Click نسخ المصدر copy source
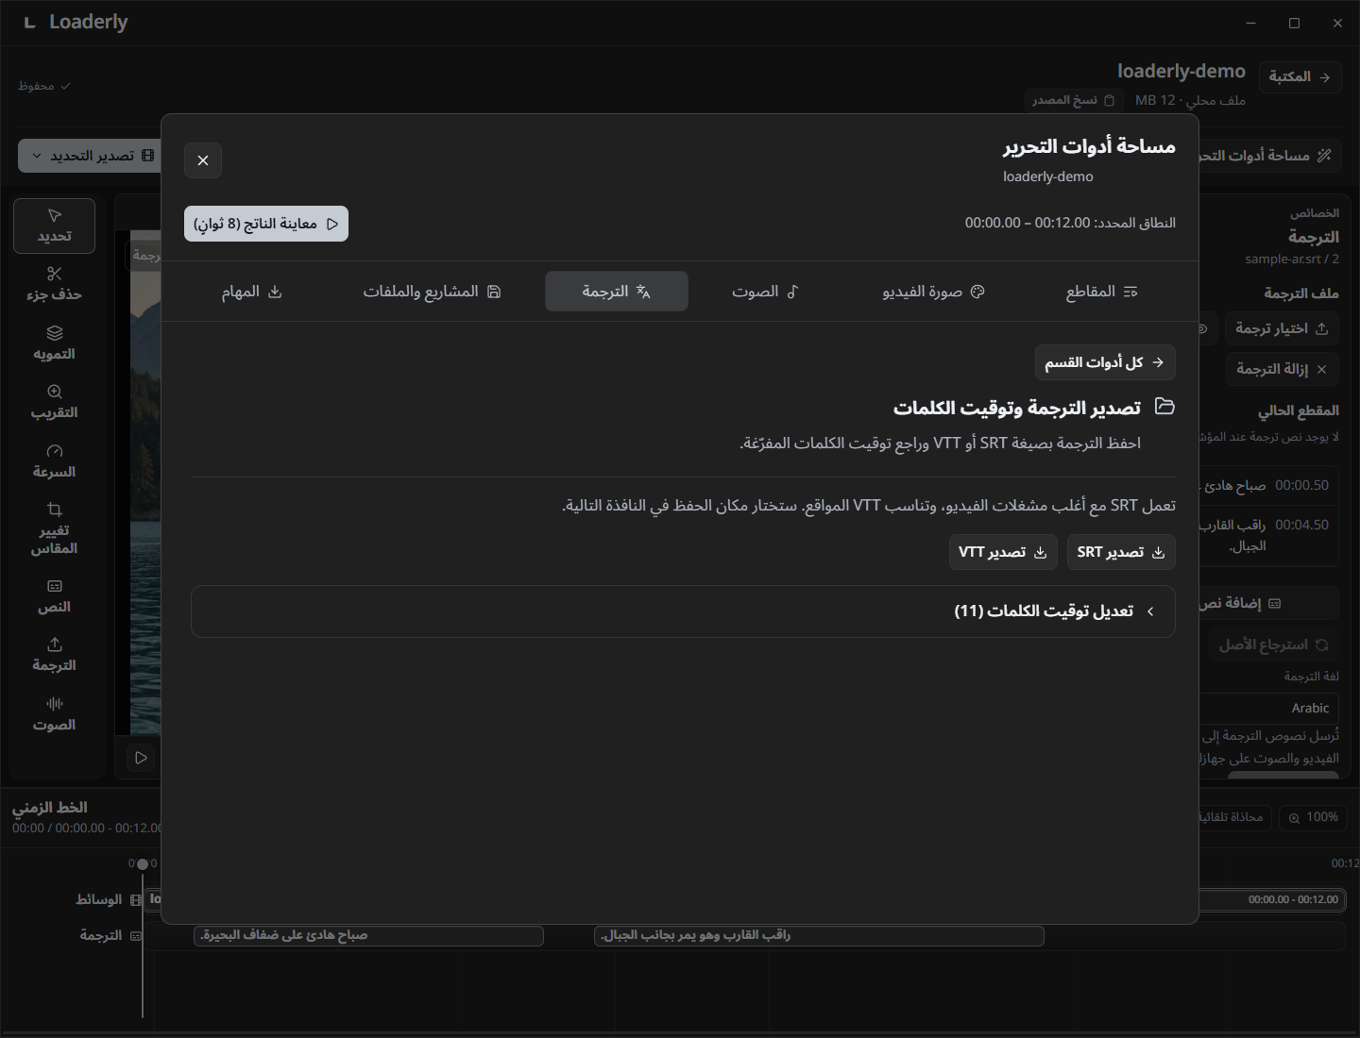 [x=1073, y=100]
